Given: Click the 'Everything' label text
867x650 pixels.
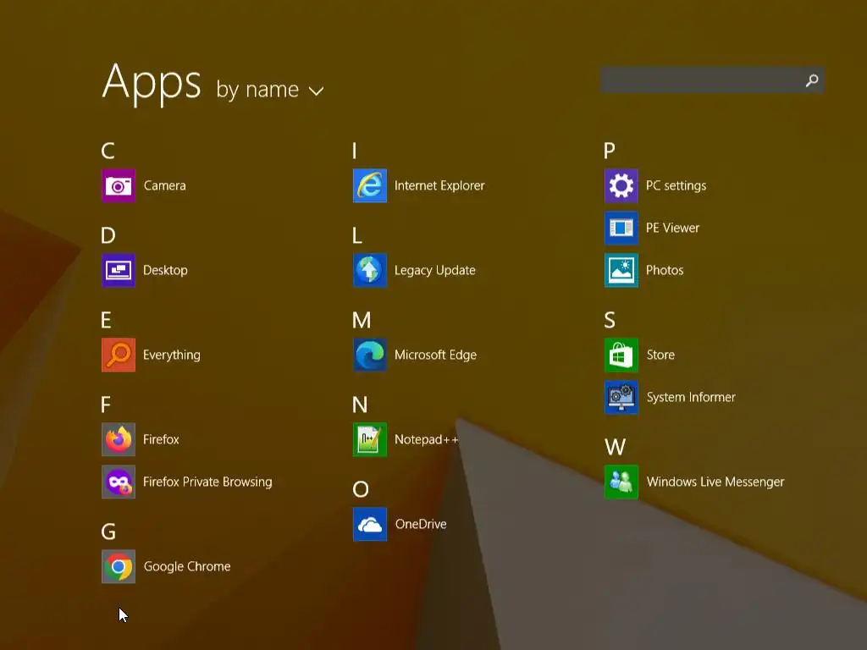Looking at the screenshot, I should tap(172, 355).
